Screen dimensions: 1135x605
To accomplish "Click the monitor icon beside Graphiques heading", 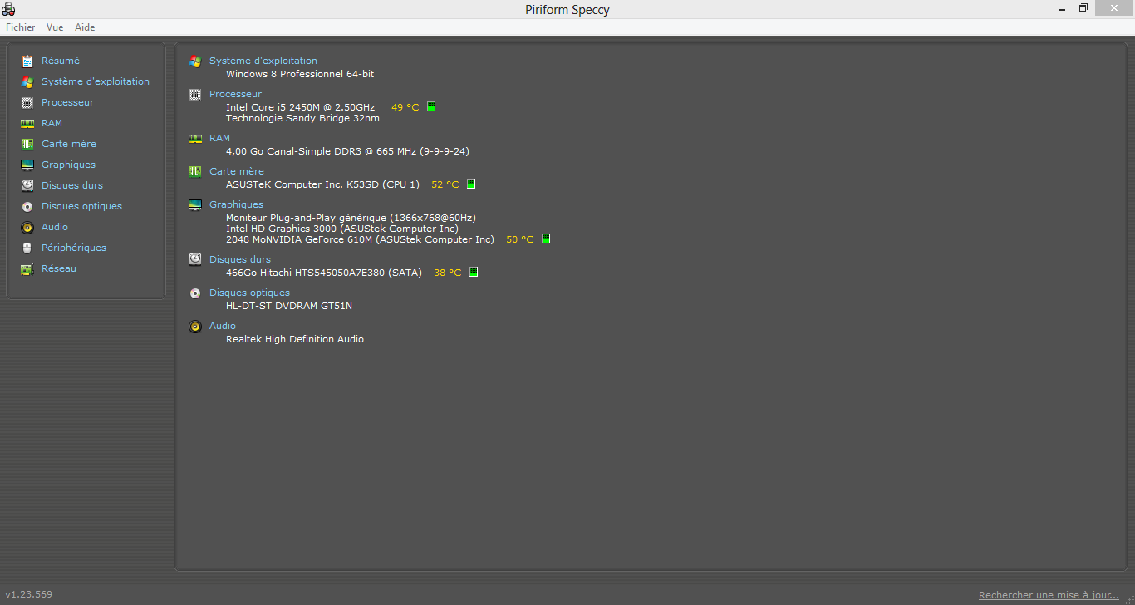I will coord(195,204).
